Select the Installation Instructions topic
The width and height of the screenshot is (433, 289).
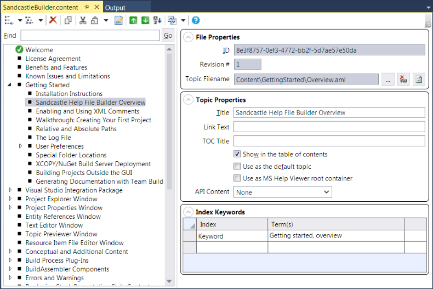(69, 94)
